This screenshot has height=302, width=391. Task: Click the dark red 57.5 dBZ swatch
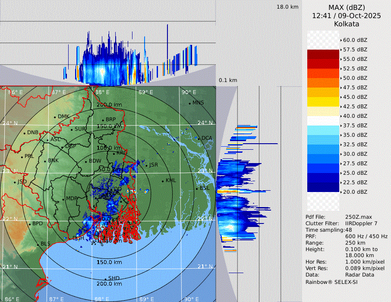[323, 54]
